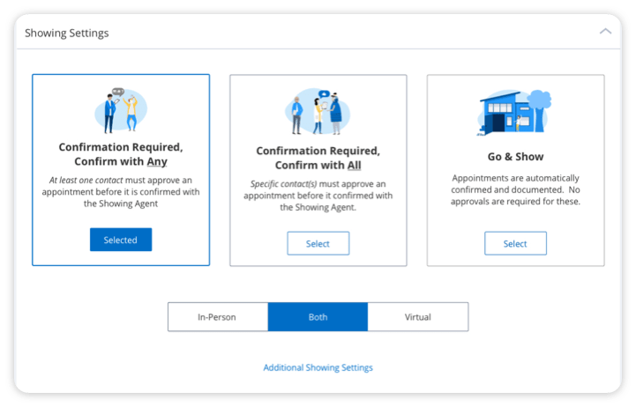Click the Showing Settings header title
The height and width of the screenshot is (407, 636).
[67, 33]
